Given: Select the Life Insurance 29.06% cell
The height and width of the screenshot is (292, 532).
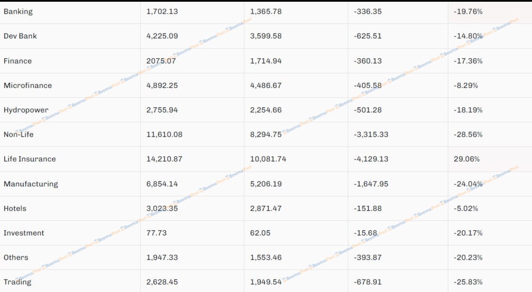Looking at the screenshot, I should 467,159.
